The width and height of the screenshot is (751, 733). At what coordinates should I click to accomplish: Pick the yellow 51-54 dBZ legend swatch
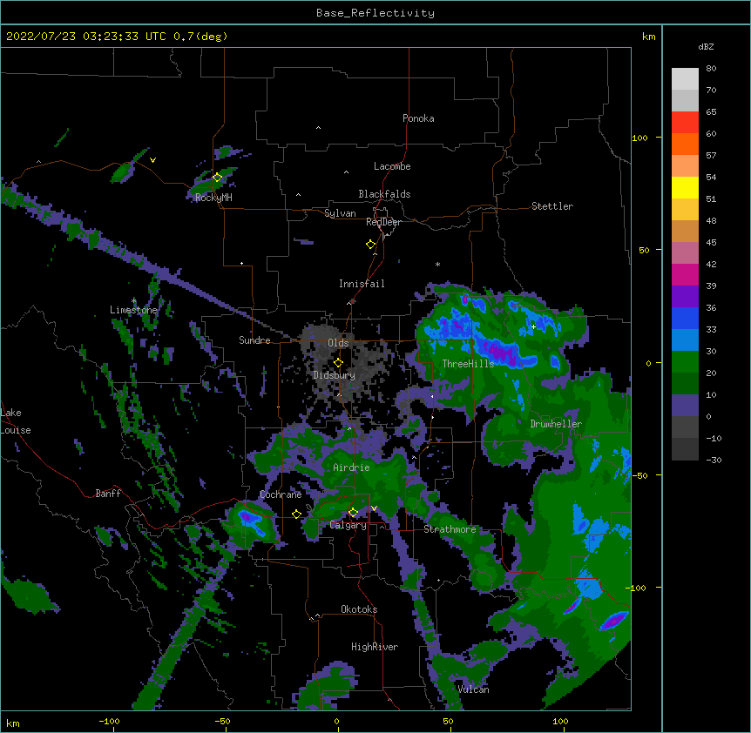(685, 187)
